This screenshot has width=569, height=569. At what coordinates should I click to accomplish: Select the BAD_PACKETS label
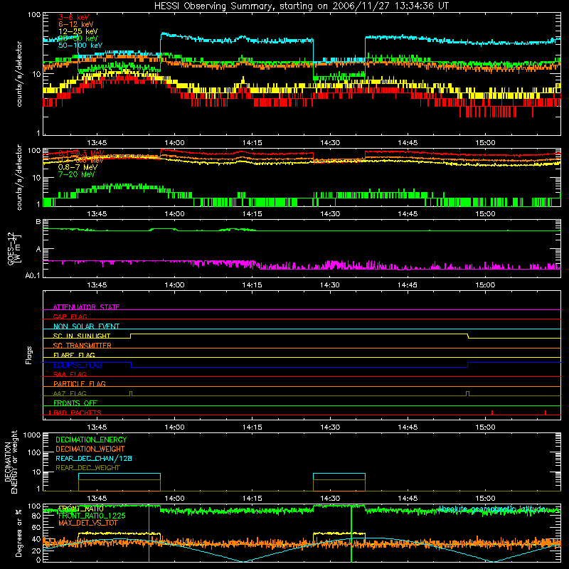(78, 413)
